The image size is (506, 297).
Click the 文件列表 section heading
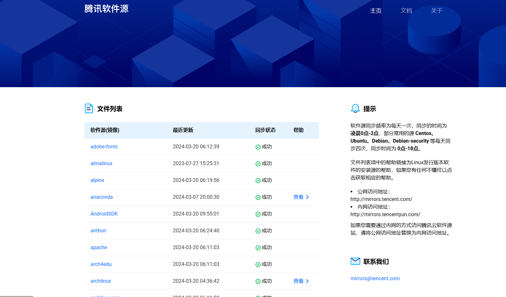[110, 109]
